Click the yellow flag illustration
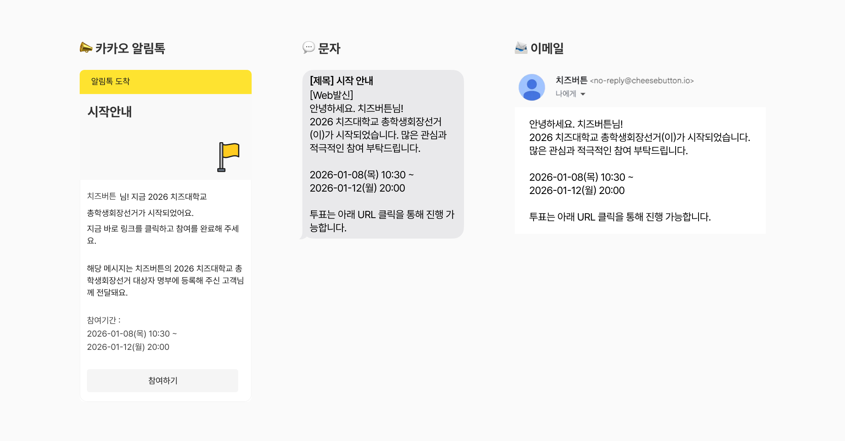 229,157
